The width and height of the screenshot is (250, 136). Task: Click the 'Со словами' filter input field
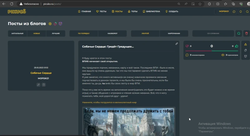click(x=213, y=34)
